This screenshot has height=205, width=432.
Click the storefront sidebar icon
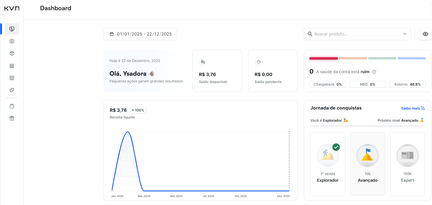tap(12, 78)
